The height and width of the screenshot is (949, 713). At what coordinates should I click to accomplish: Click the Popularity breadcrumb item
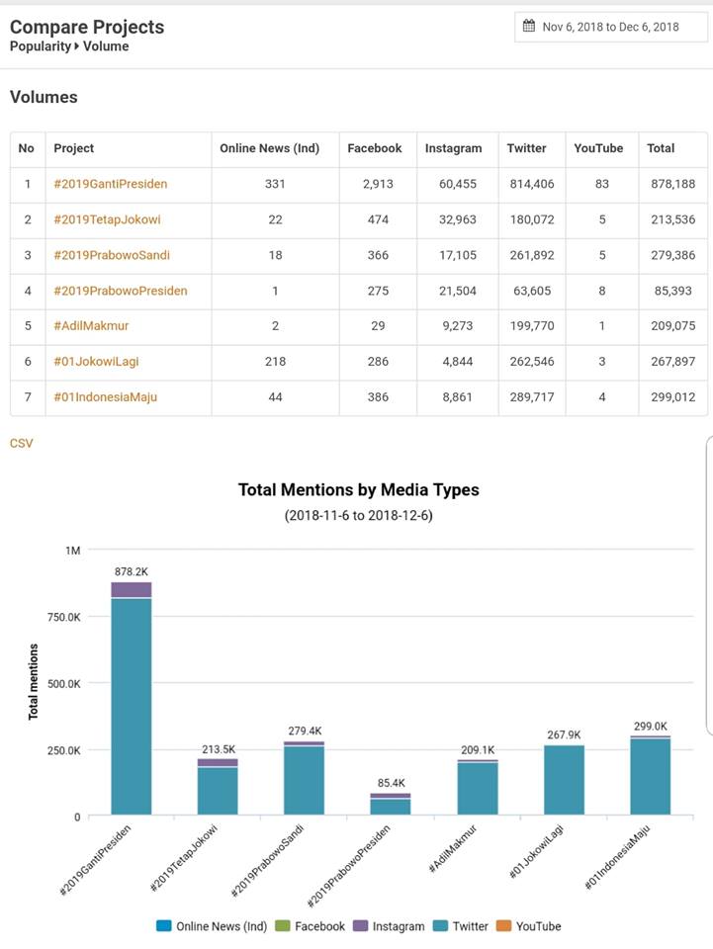[x=40, y=46]
